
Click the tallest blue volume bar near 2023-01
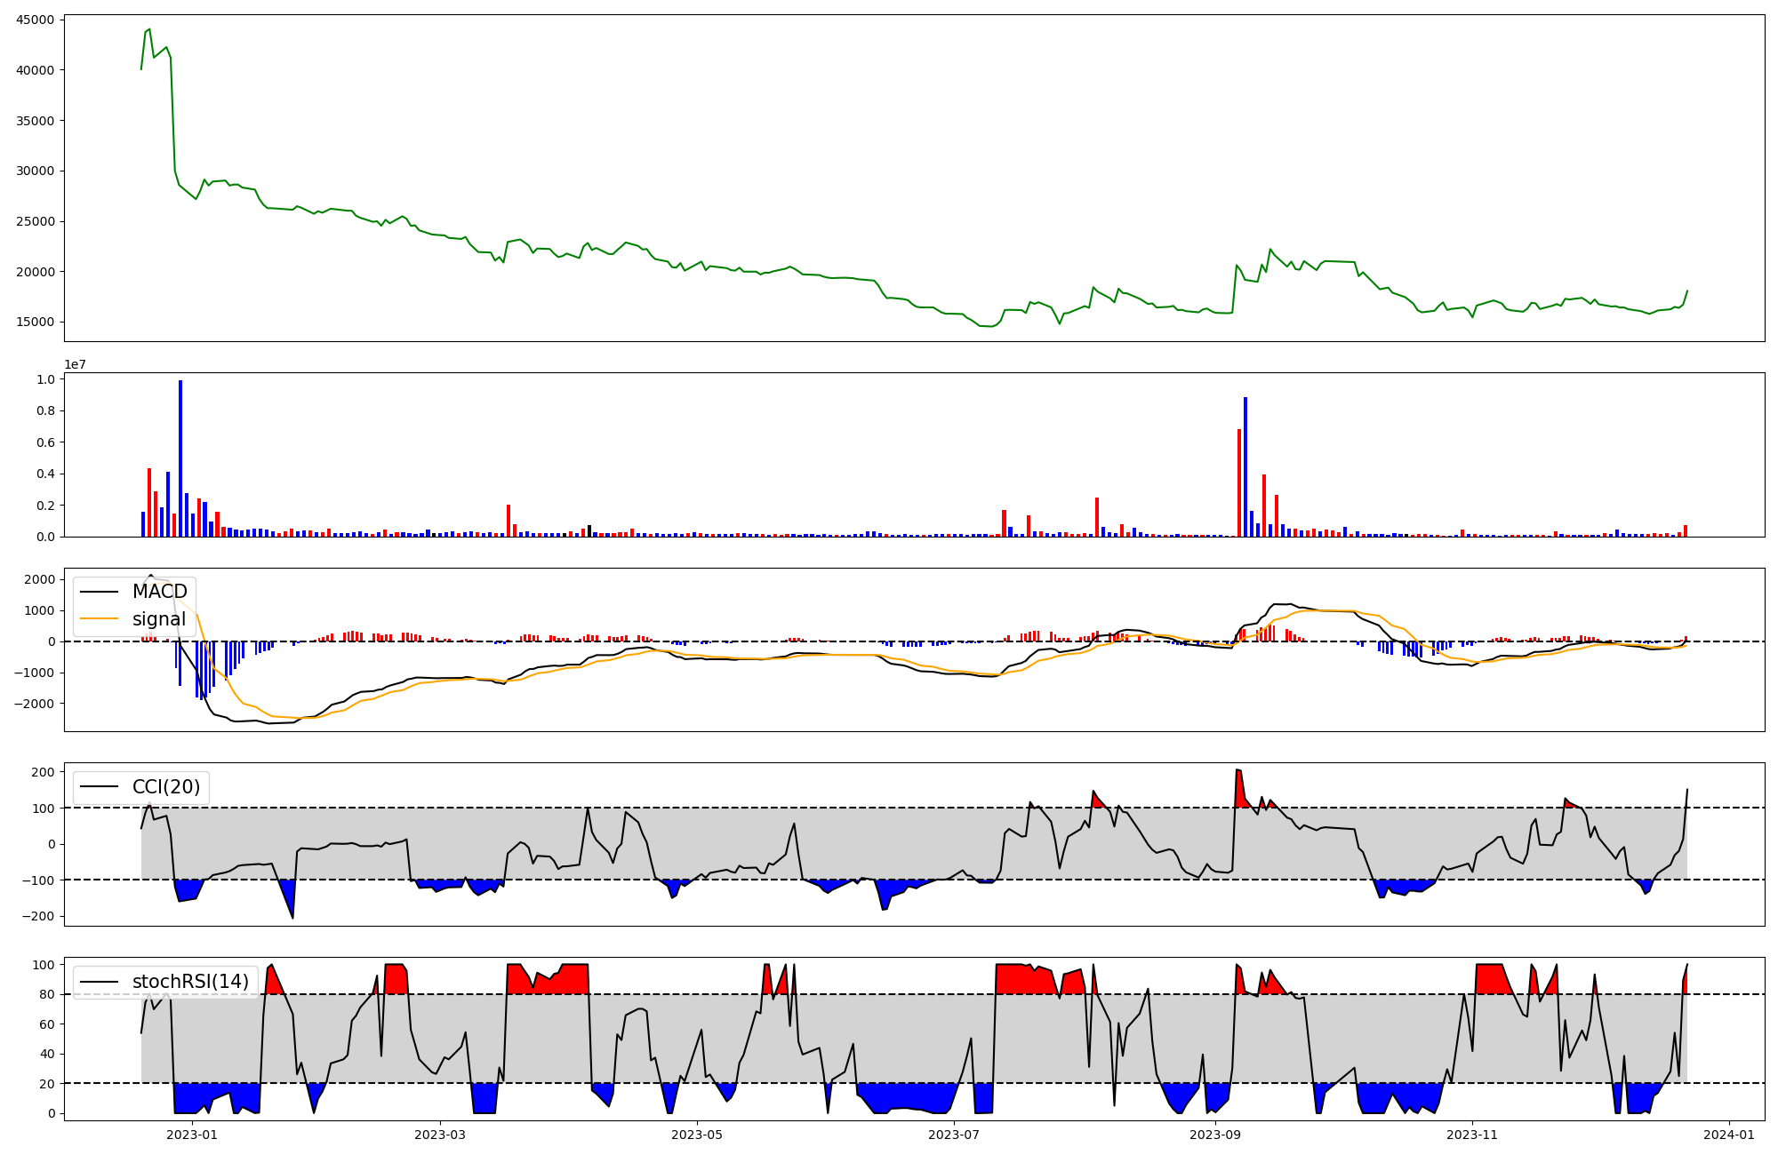[x=180, y=458]
